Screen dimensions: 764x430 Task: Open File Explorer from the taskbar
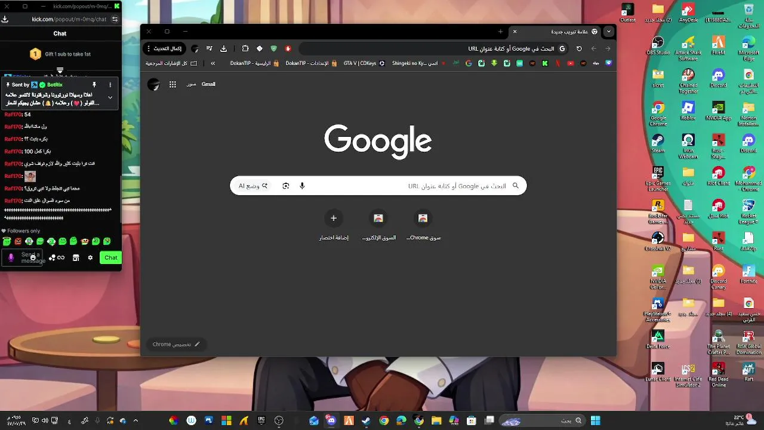click(x=436, y=420)
